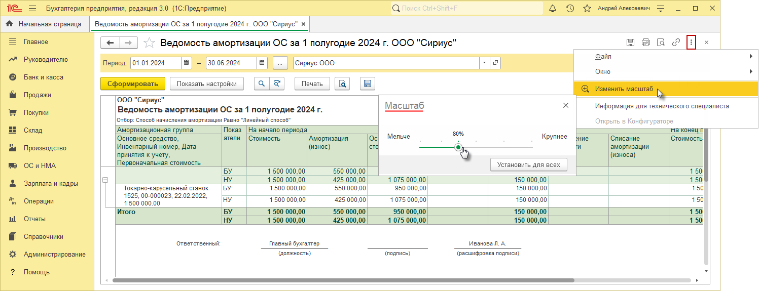This screenshot has width=759, height=291.
Task: Open Главное section in sidebar
Action: tap(47, 42)
